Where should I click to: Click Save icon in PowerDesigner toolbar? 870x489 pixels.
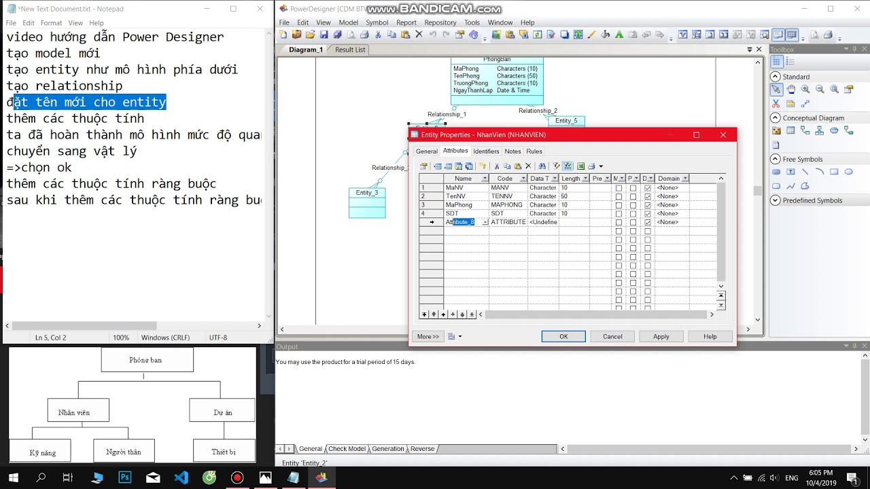coord(324,35)
